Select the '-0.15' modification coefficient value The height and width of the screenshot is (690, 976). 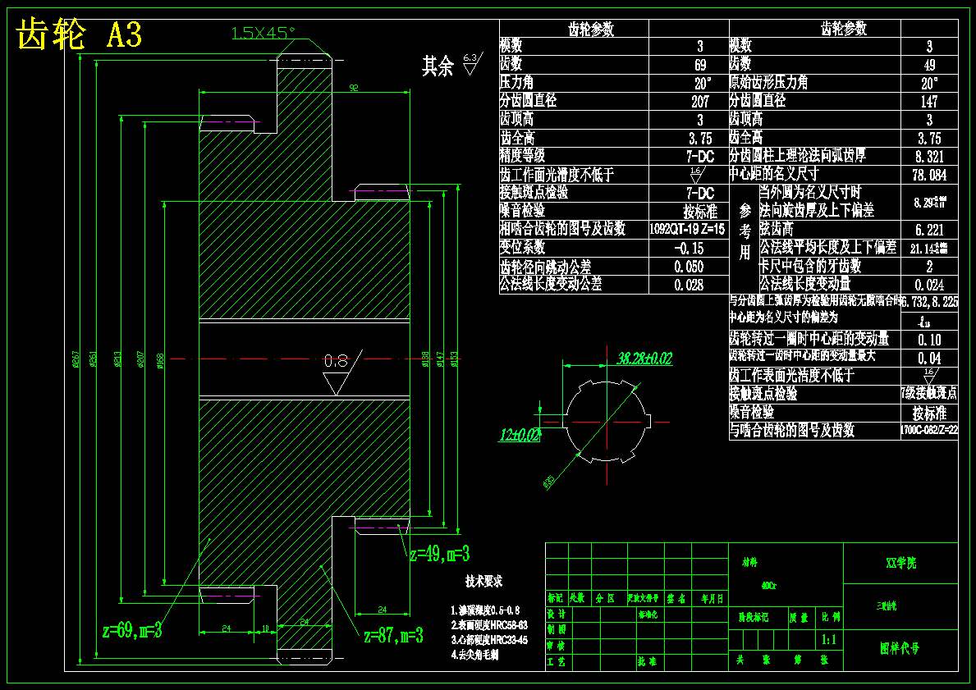click(x=689, y=248)
